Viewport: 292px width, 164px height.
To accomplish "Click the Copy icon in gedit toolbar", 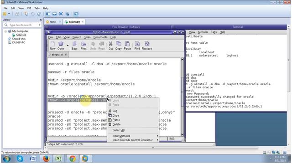I will [x=119, y=46].
